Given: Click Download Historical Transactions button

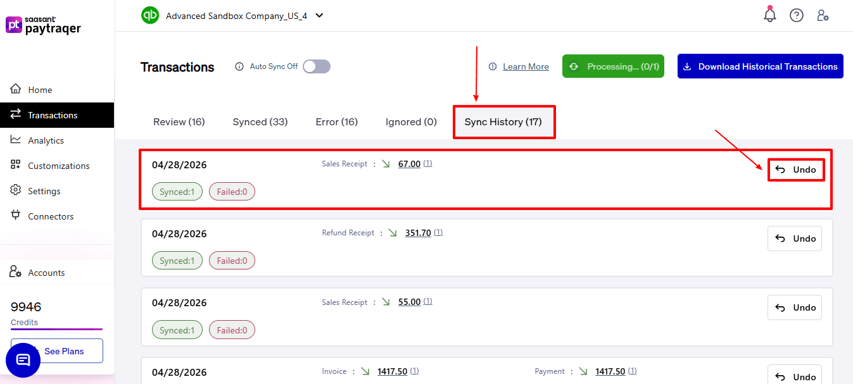Looking at the screenshot, I should 760,66.
